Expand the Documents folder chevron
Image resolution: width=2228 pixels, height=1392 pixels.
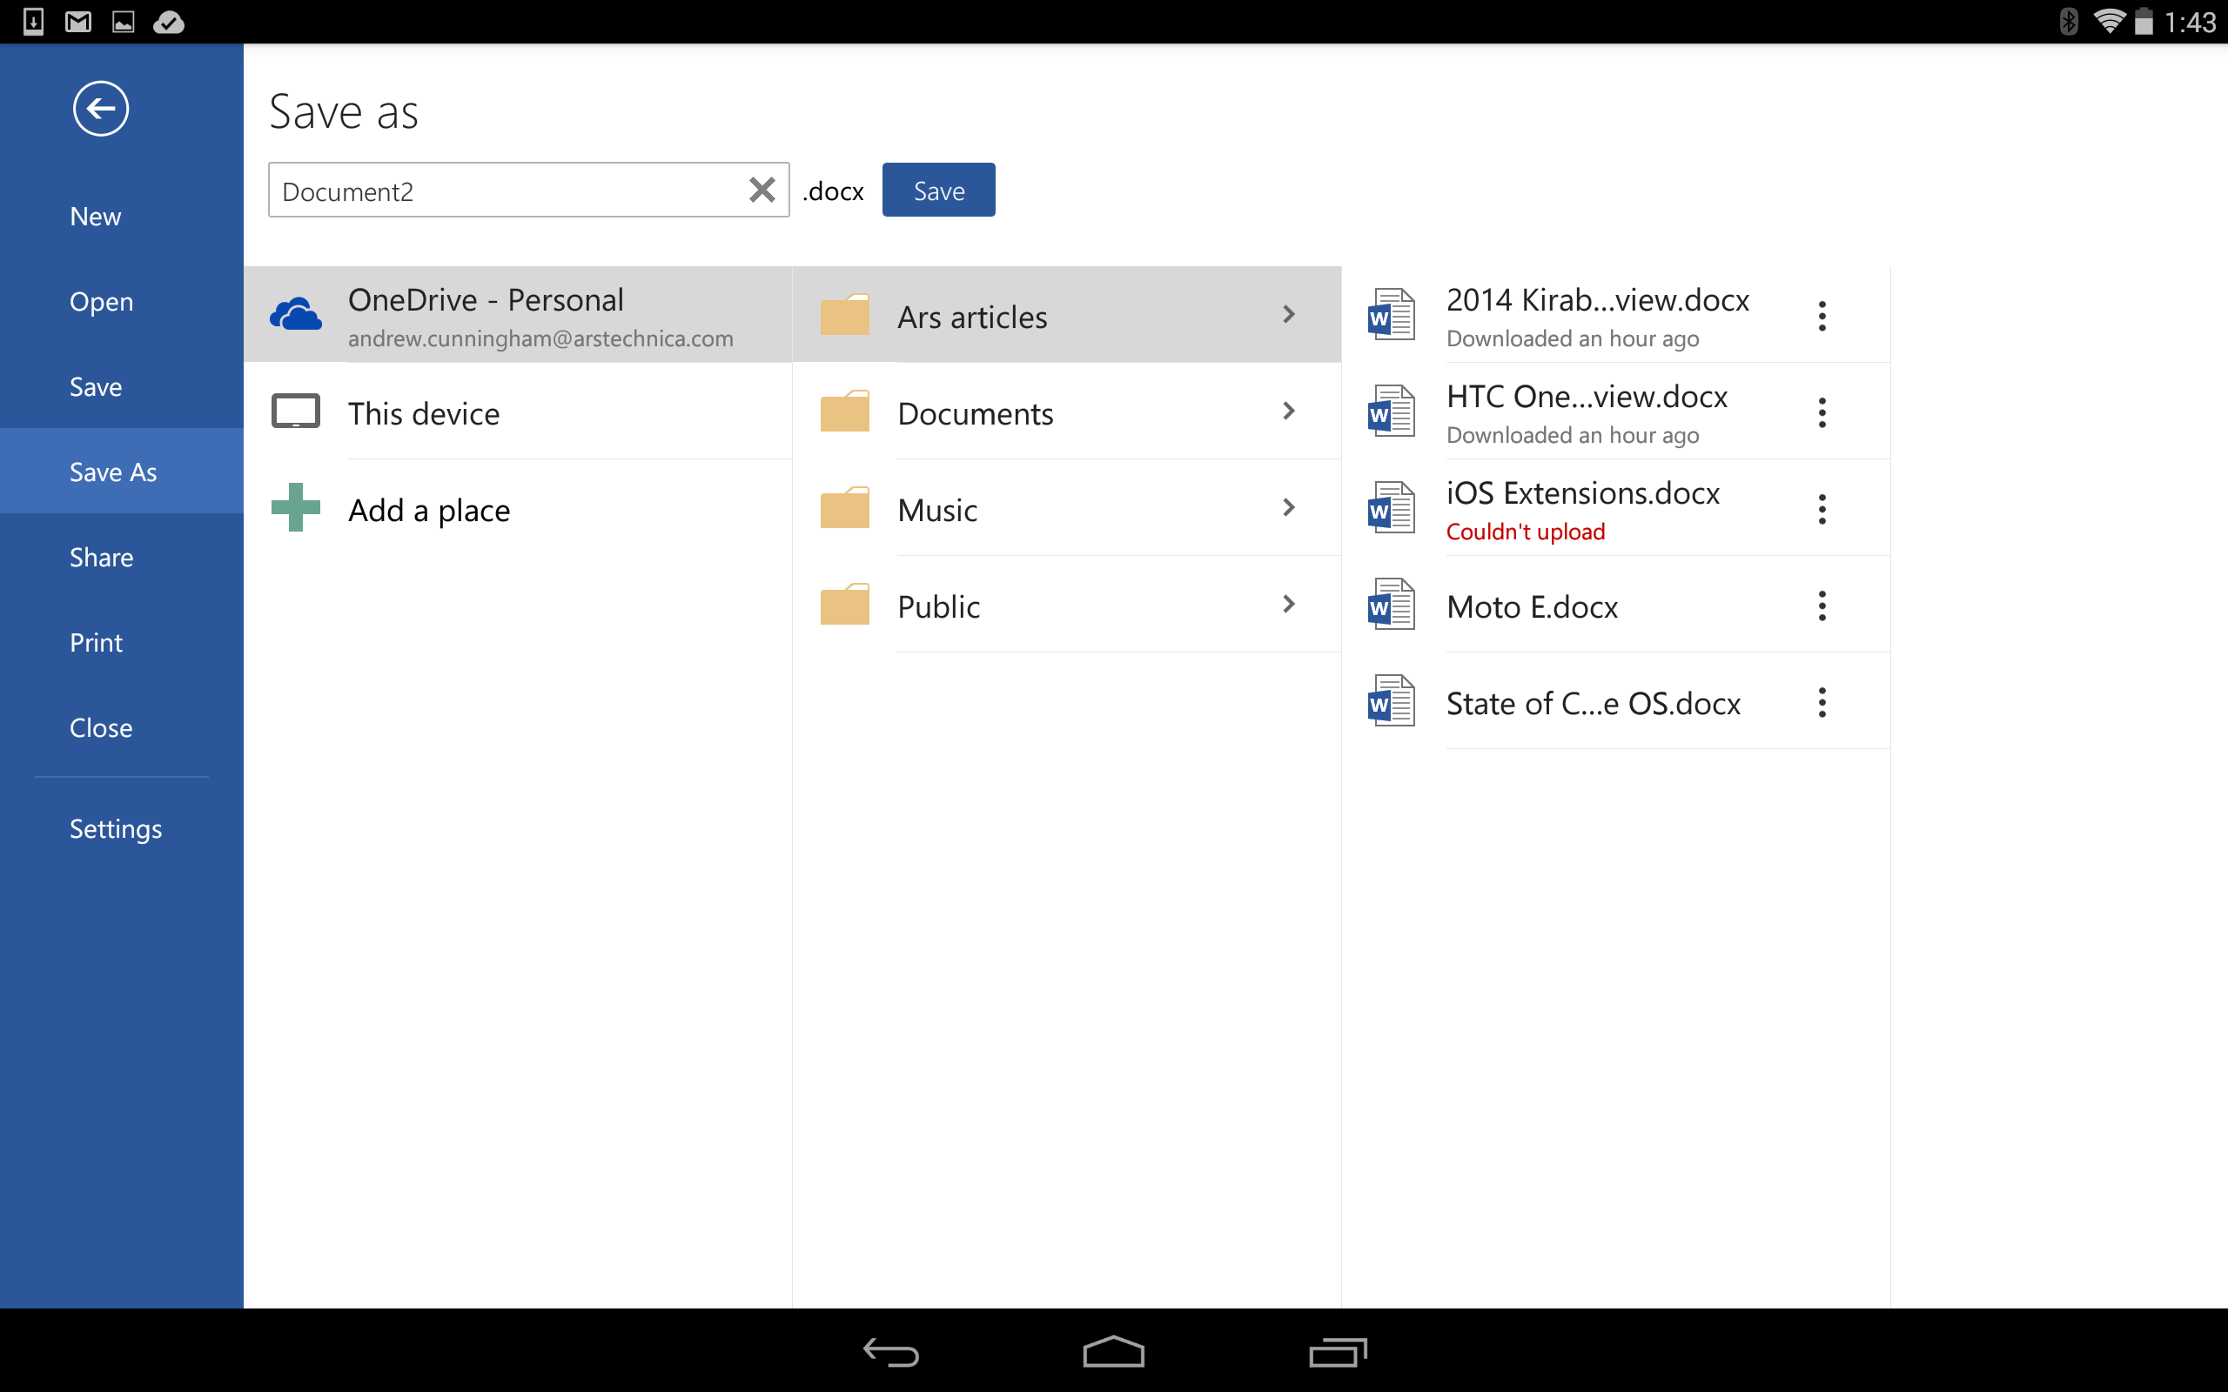(x=1289, y=412)
